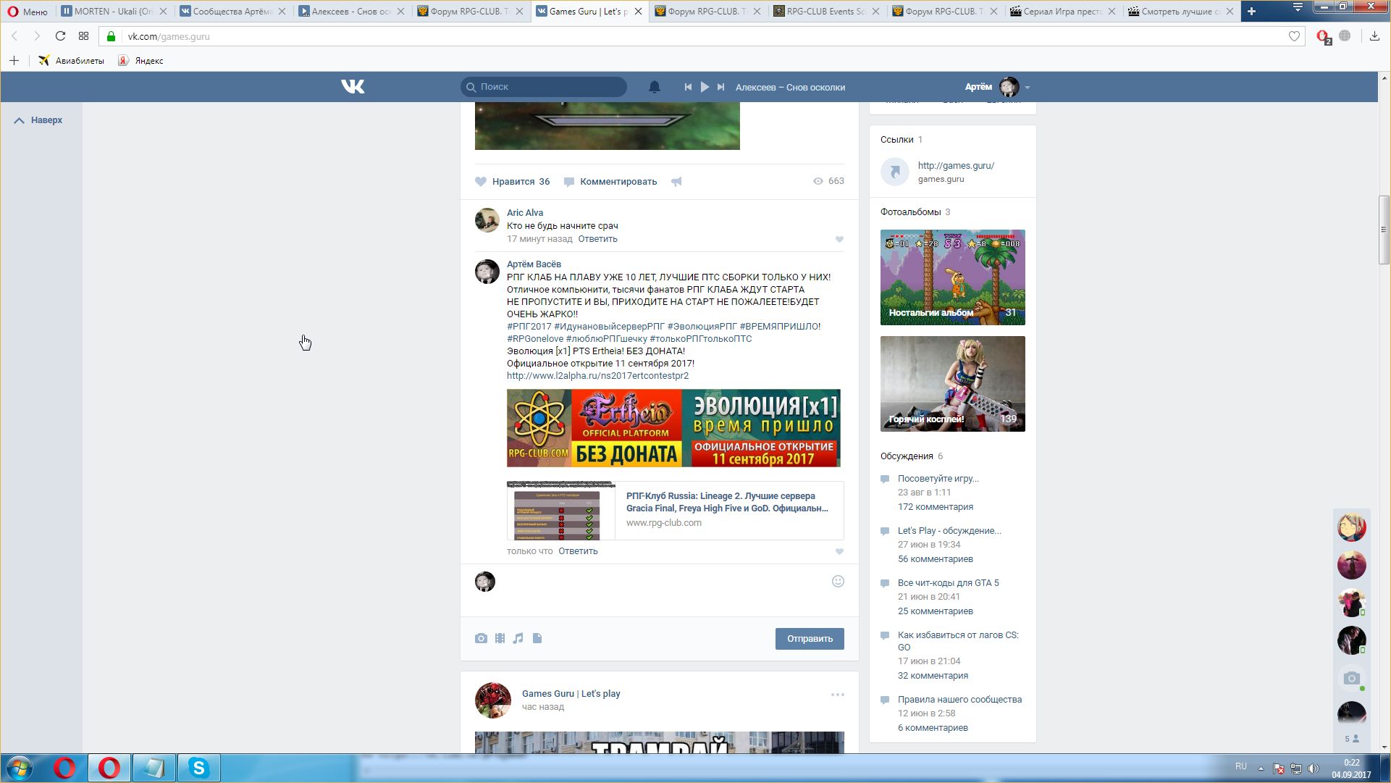This screenshot has height=783, width=1391.
Task: Like the post with 36 likes
Action: (513, 182)
